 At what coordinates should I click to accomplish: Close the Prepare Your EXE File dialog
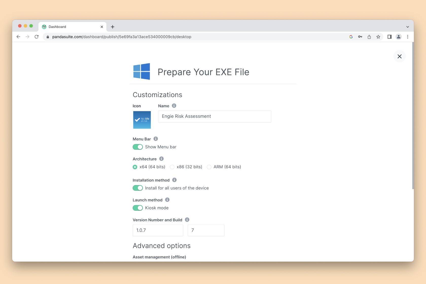400,56
